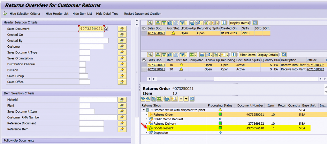Image resolution: width=327 pixels, height=144 pixels.
Task: Select the Inspection step
Action: (x=161, y=133)
